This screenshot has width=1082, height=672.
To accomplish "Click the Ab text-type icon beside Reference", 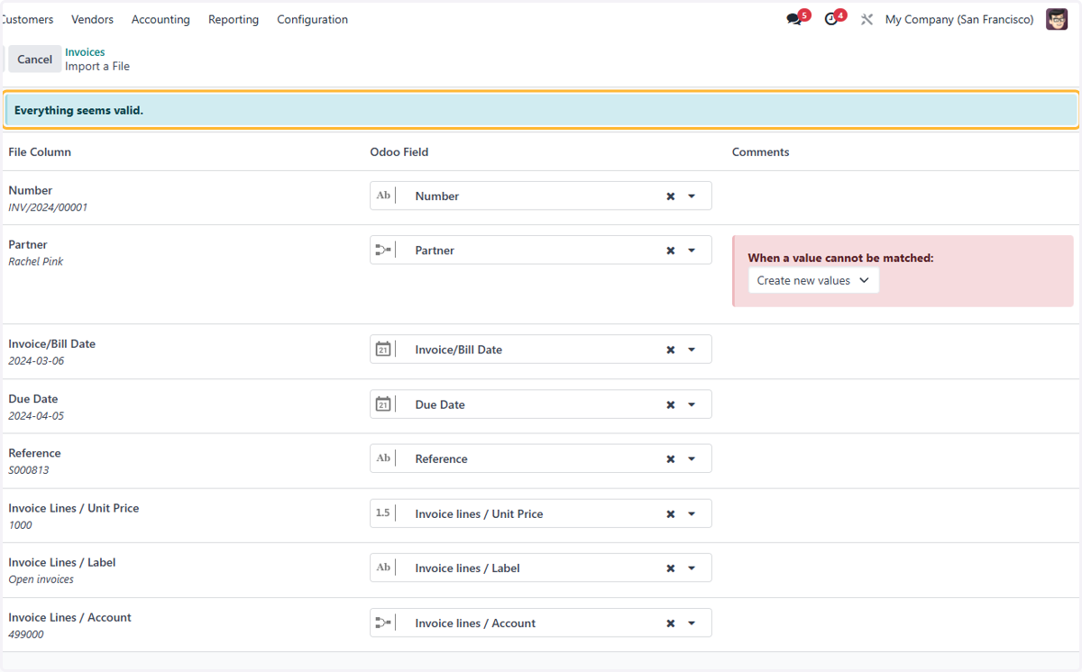I will tap(383, 458).
